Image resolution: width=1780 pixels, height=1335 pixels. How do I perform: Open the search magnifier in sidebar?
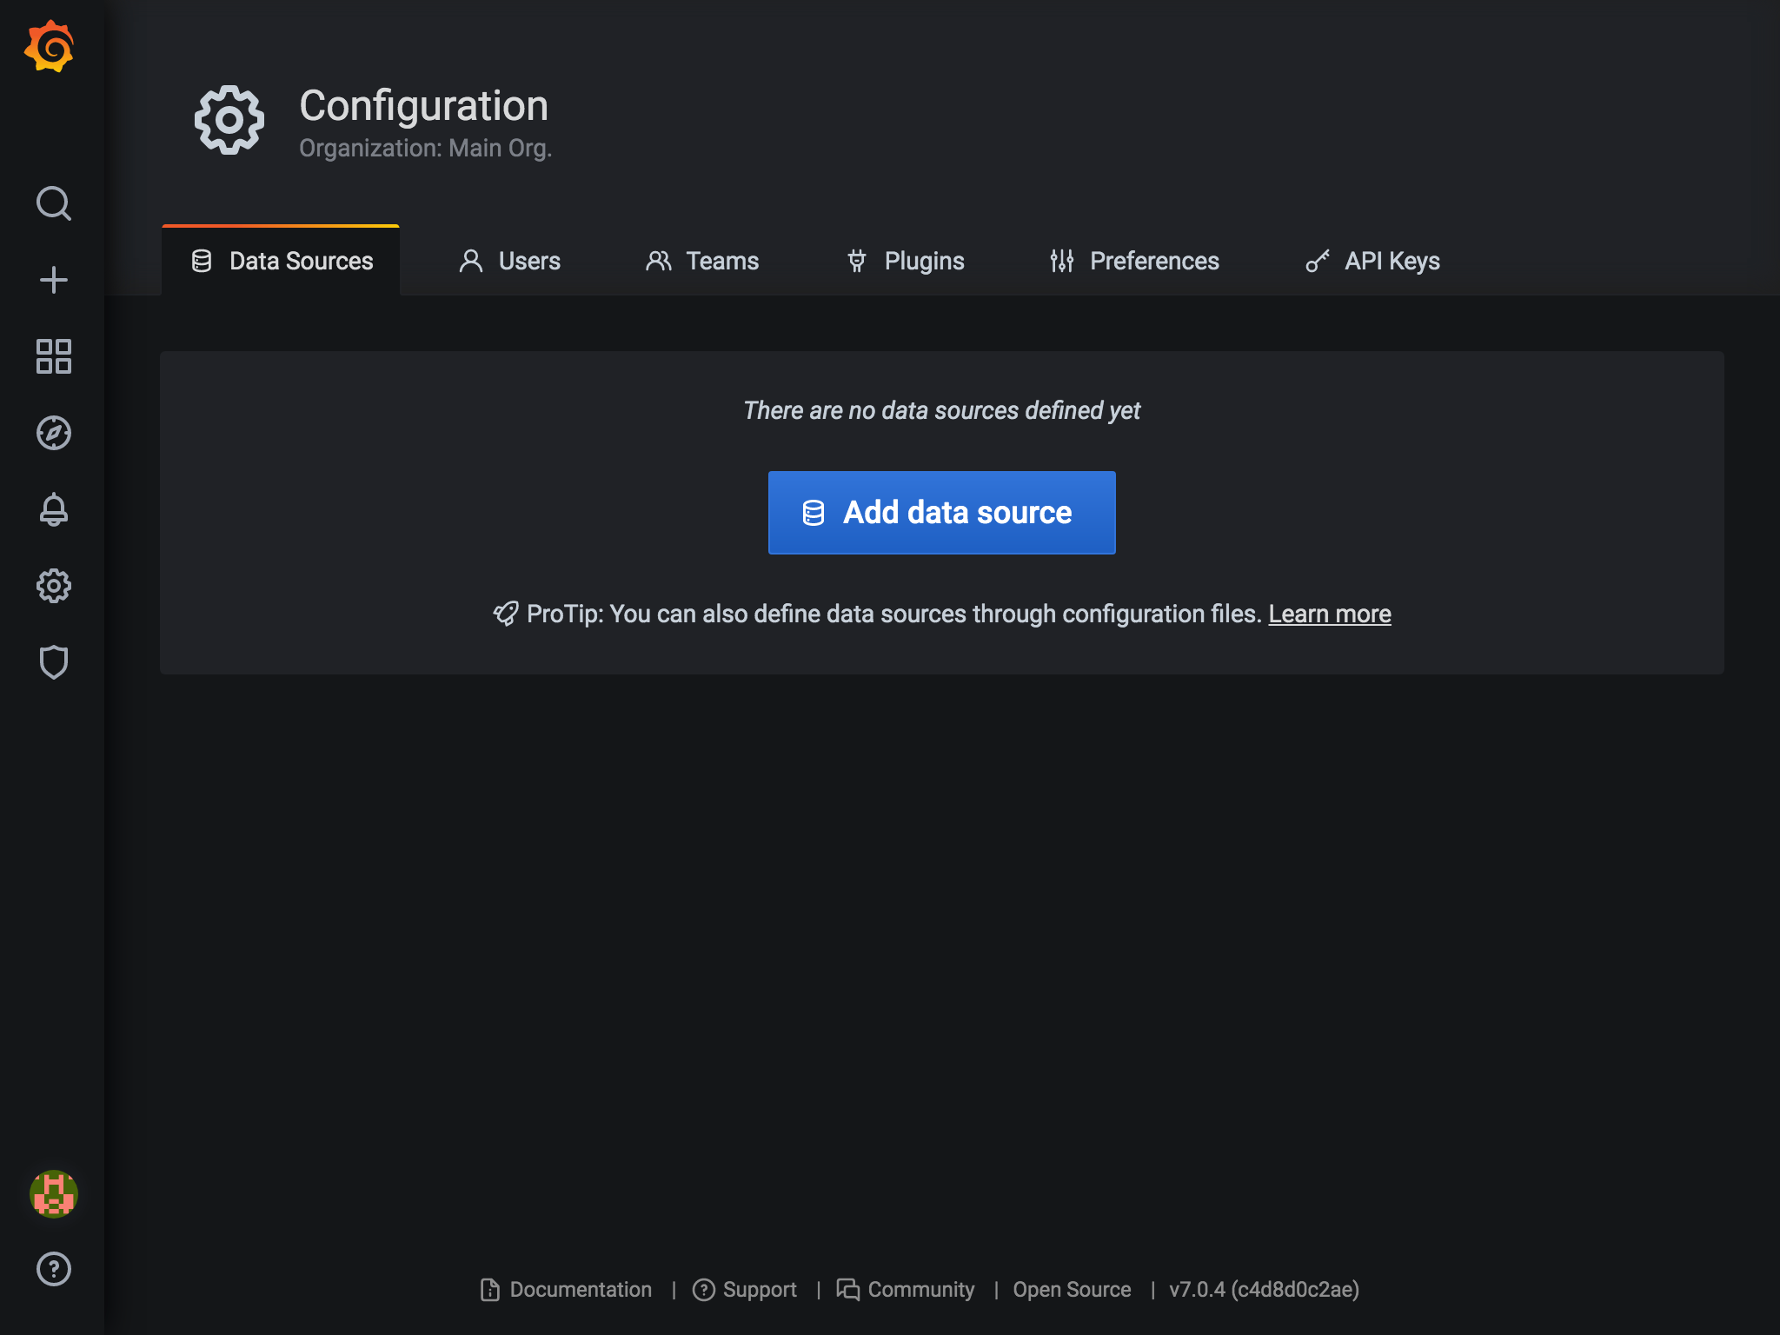53,203
